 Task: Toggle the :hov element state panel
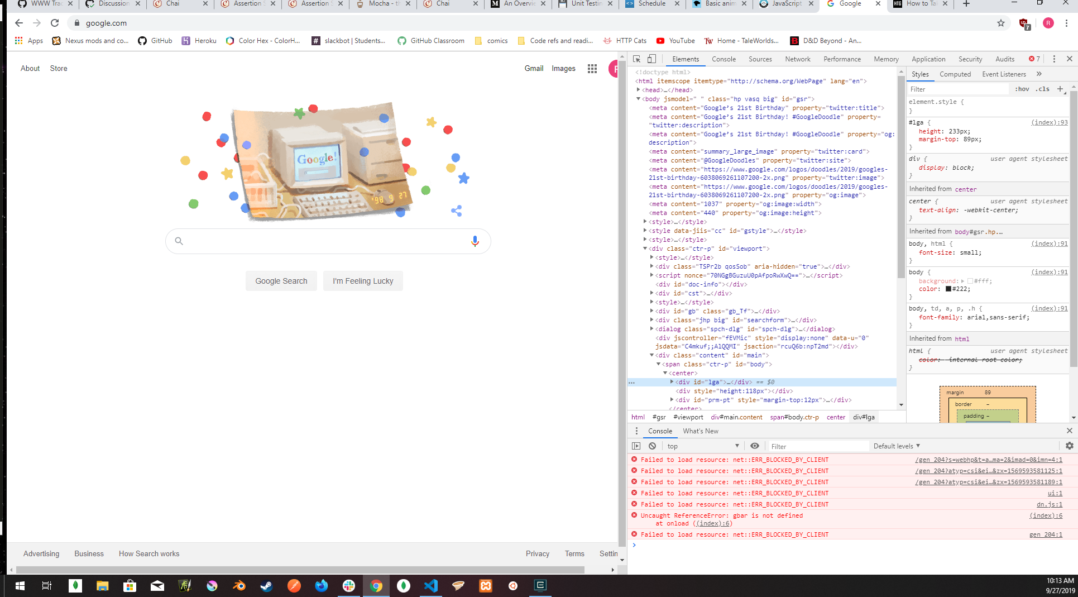[x=1022, y=89]
